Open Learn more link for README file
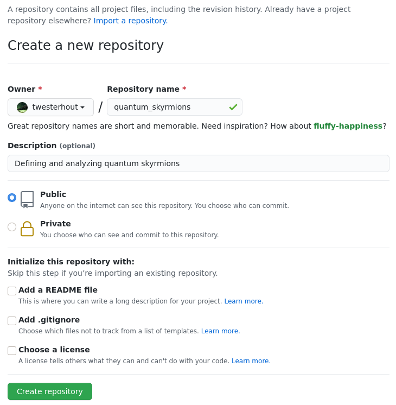Viewport: 396px width, 405px height. (x=244, y=301)
